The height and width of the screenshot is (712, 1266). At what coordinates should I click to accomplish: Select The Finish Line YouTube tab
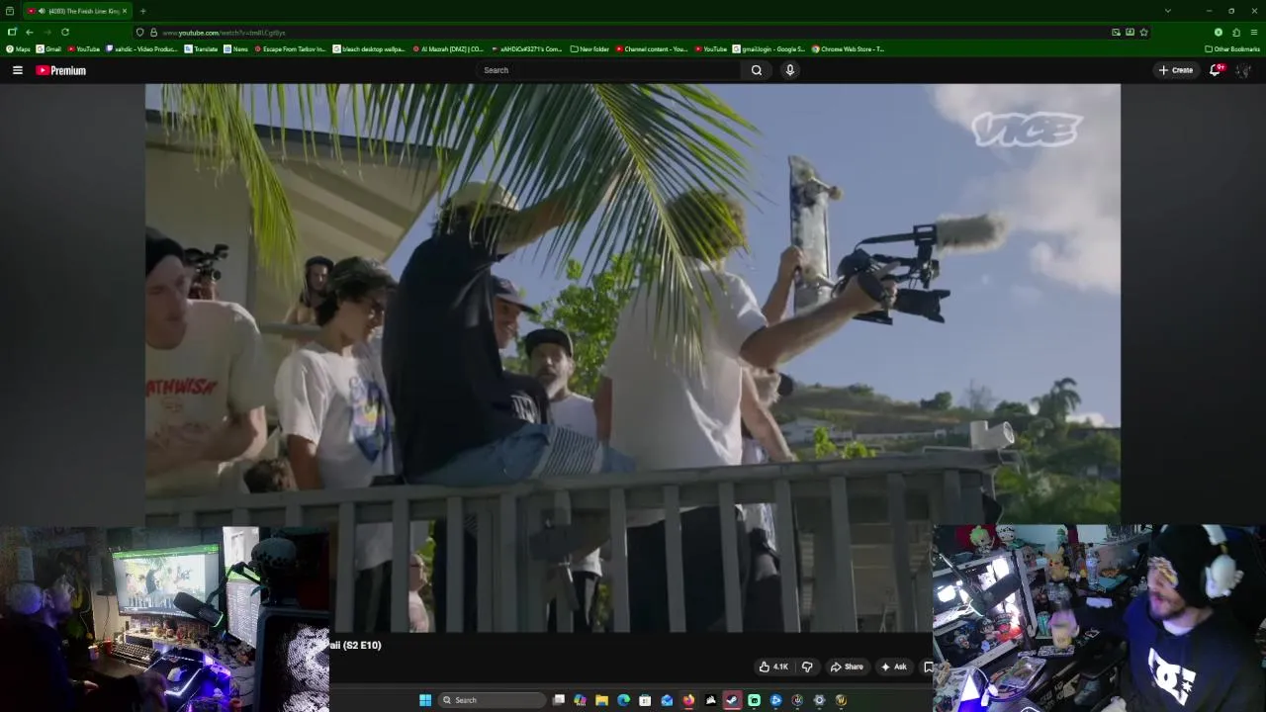tap(77, 11)
